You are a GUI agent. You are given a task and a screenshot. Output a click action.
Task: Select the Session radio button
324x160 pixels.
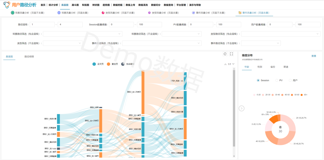(258, 80)
